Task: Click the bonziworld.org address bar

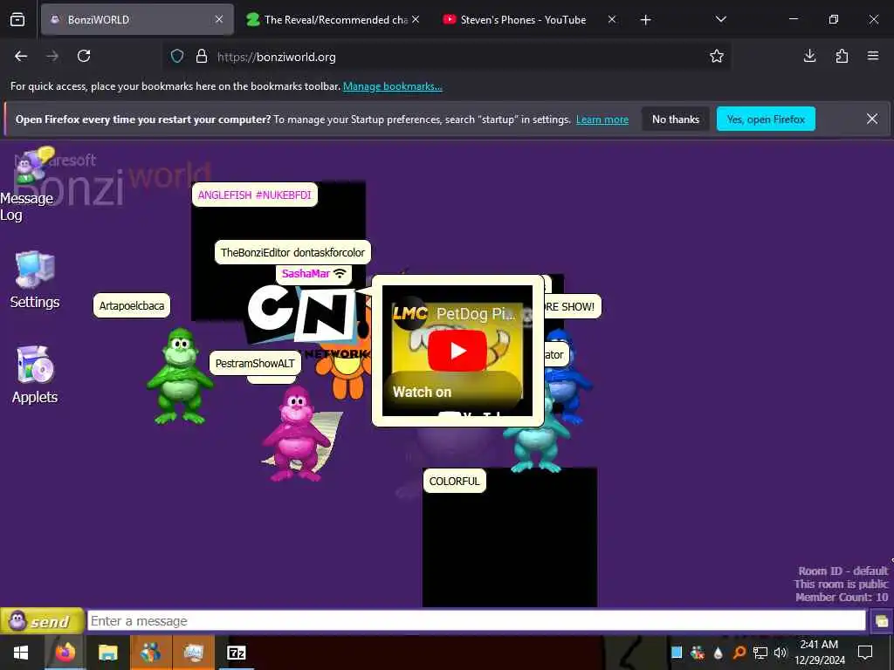Action: pyautogui.click(x=444, y=57)
